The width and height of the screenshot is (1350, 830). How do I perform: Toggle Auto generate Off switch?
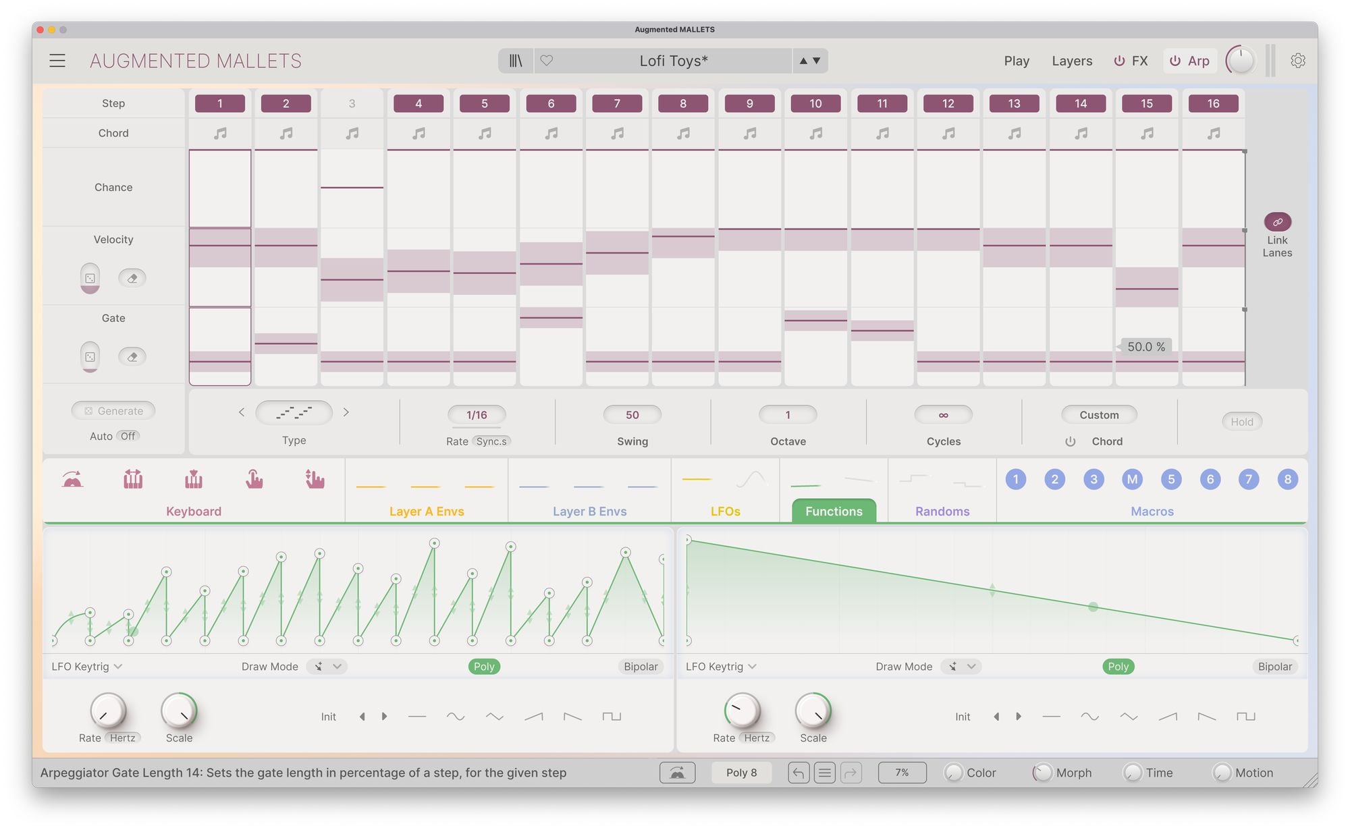click(x=128, y=436)
